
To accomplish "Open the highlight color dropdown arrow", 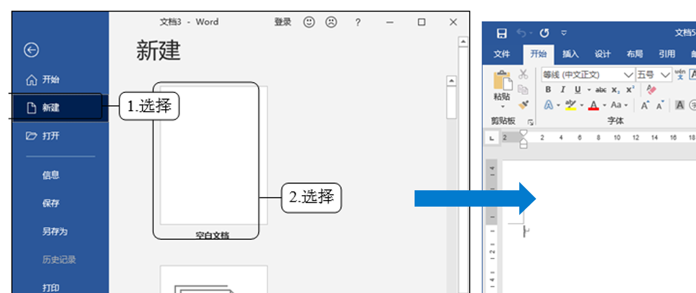I will (x=582, y=106).
